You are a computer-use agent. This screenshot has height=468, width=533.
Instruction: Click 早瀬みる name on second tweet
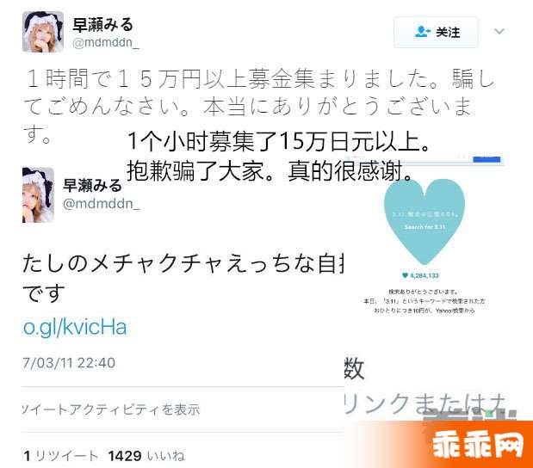92,186
